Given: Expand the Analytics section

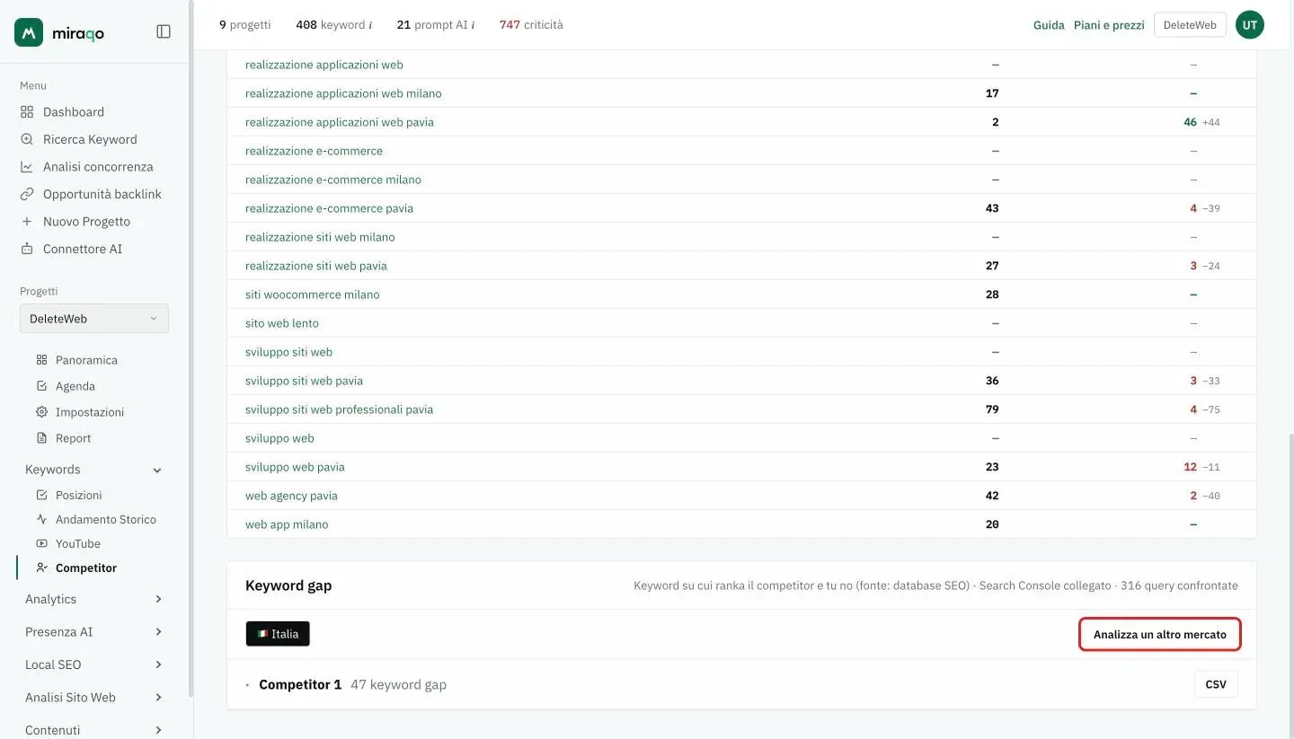Looking at the screenshot, I should pos(94,599).
